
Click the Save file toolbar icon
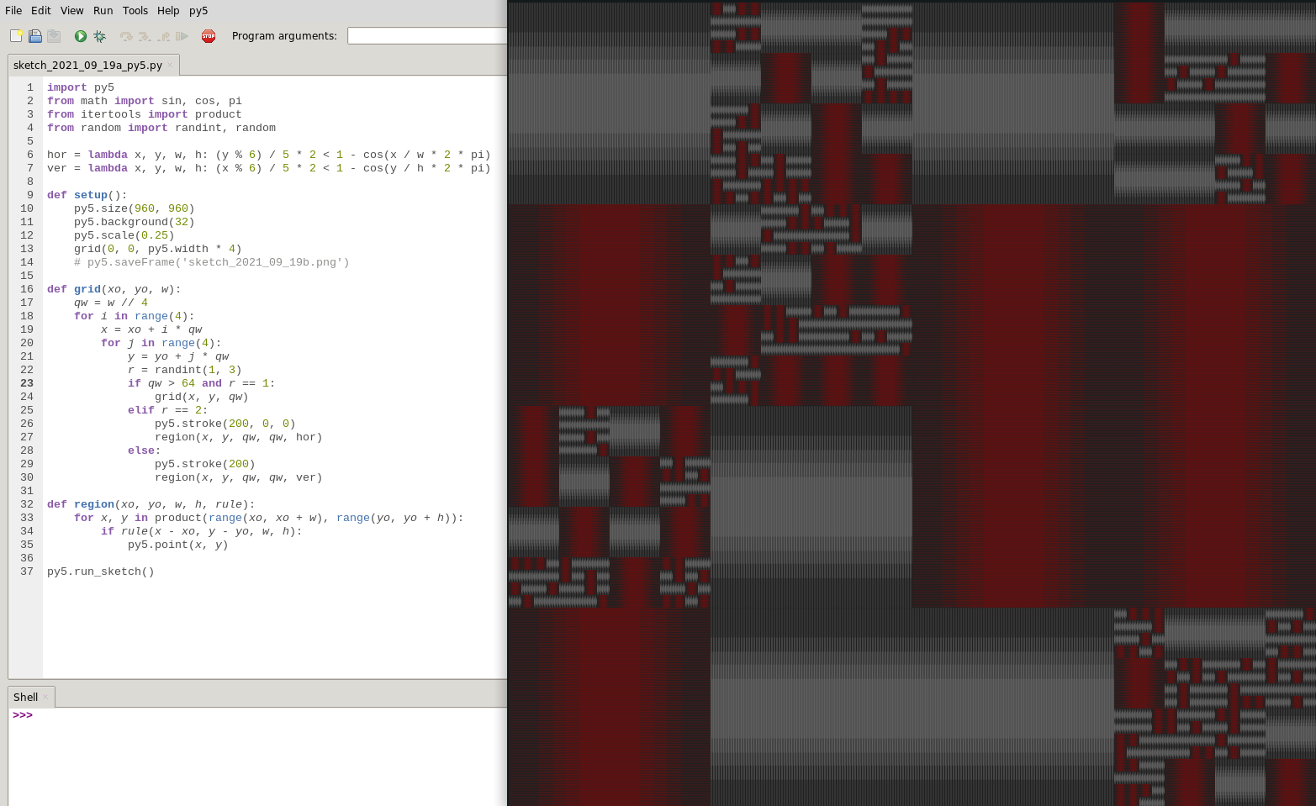pos(54,36)
